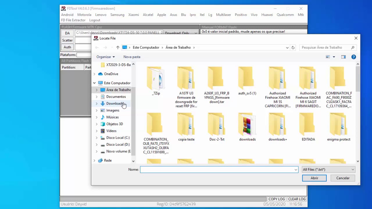This screenshot has width=372, height=209.
Task: Select the copia teste folder
Action: (186, 127)
